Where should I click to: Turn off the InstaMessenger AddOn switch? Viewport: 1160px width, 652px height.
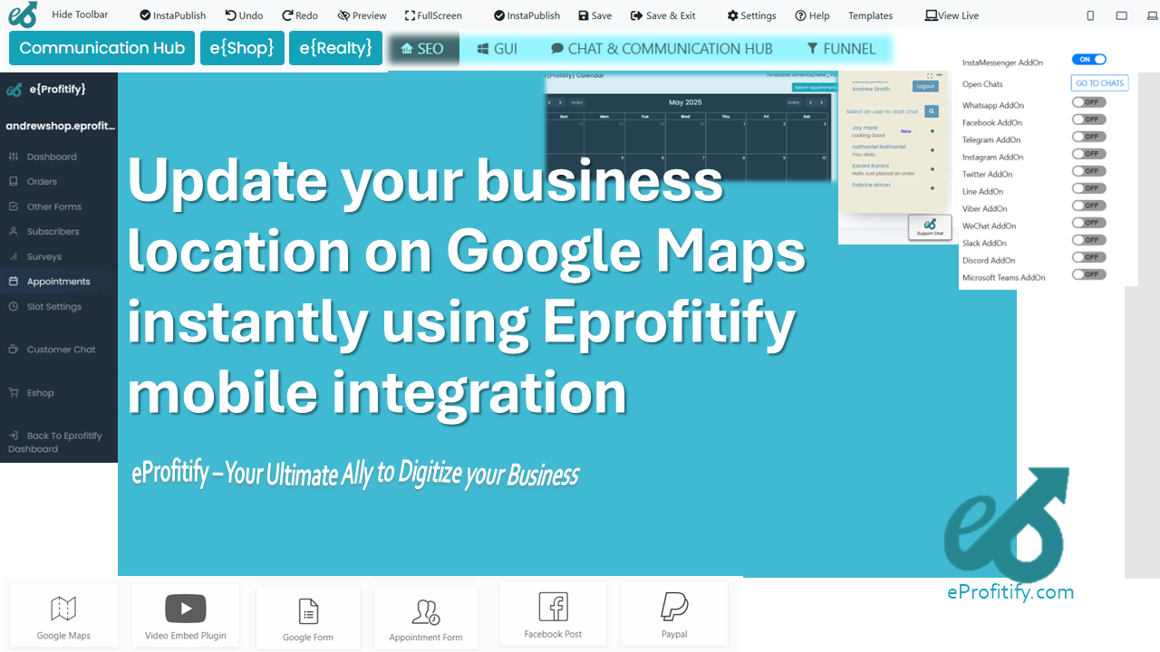point(1088,60)
